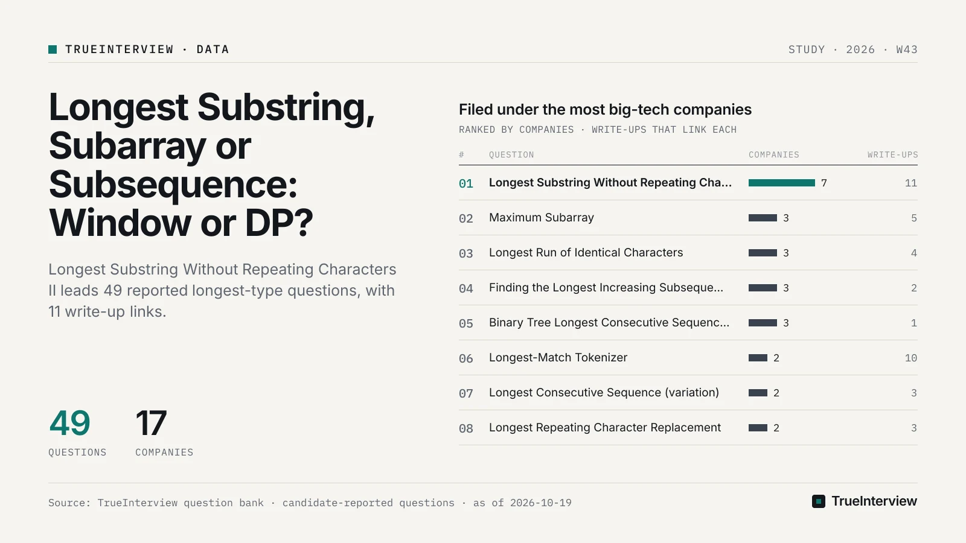
Task: Click the companies count 7
Action: (x=824, y=183)
